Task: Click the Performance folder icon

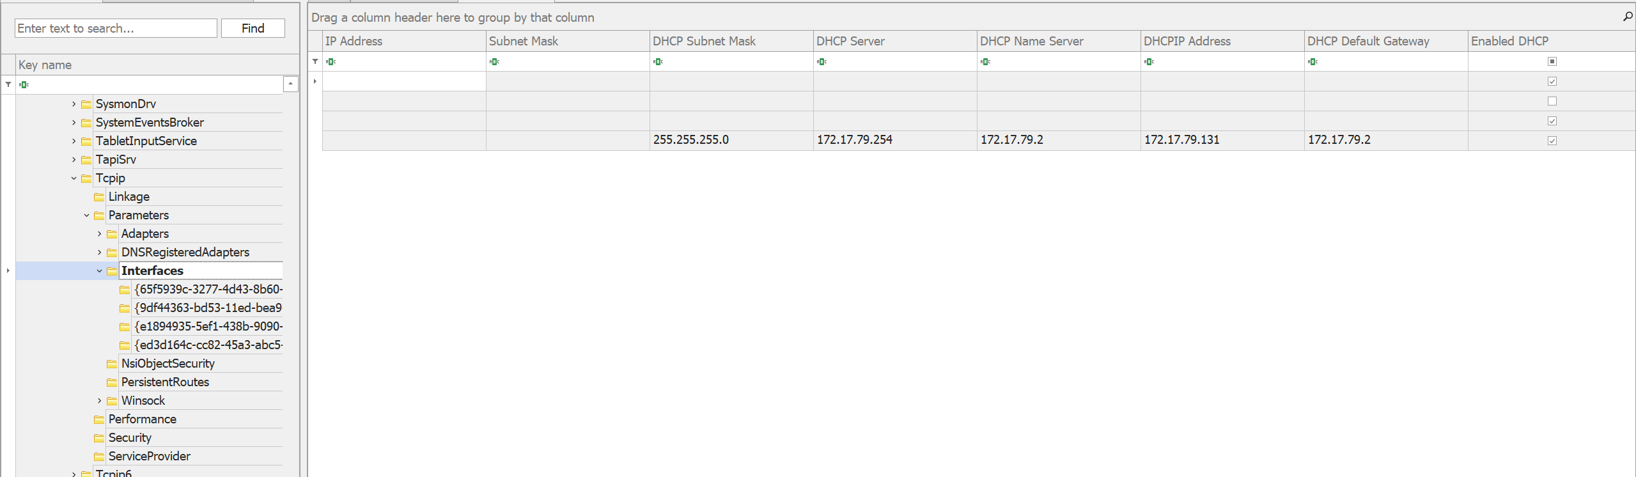Action: click(99, 419)
